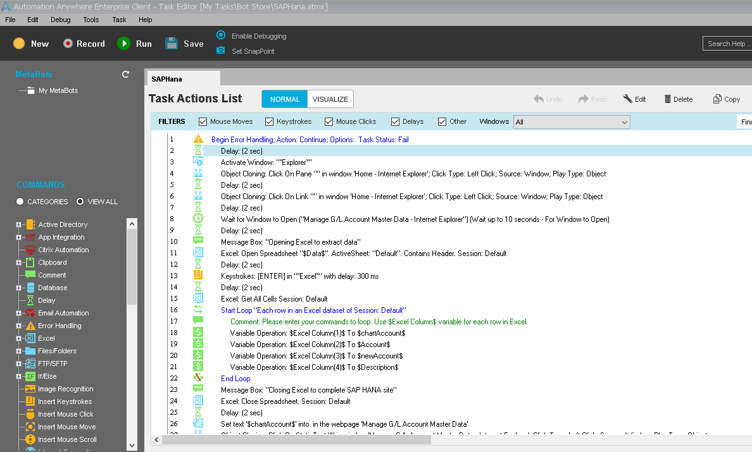Viewport: 752px width, 452px height.
Task: Refresh the MetaBots panel
Action: tap(125, 75)
